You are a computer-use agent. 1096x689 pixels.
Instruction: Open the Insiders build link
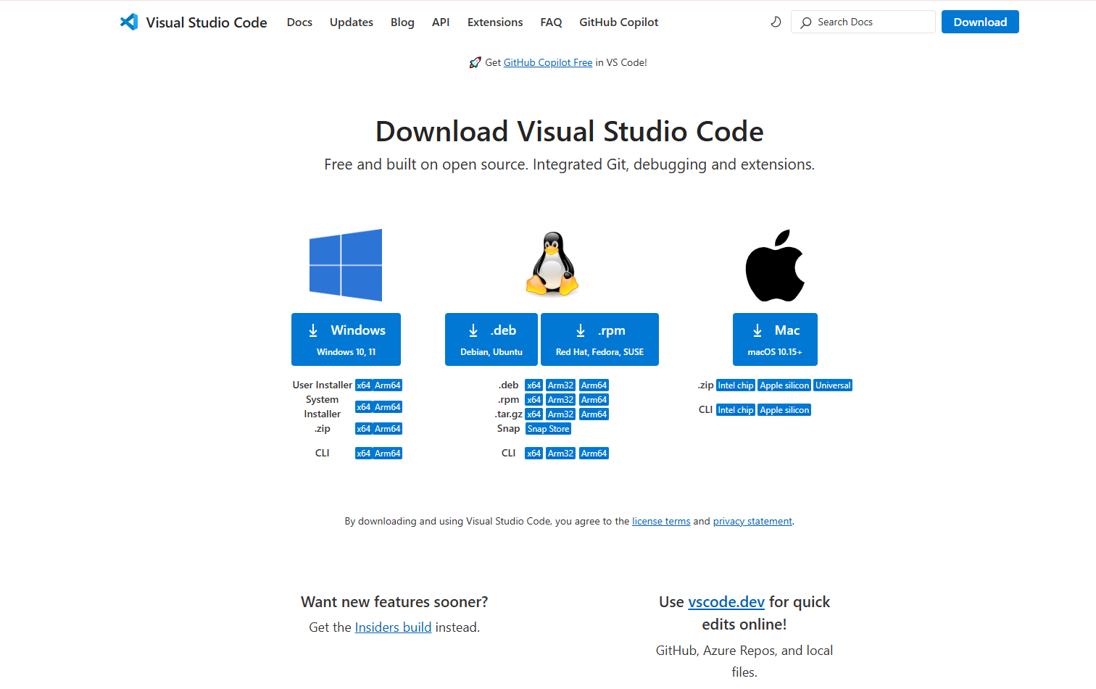393,627
